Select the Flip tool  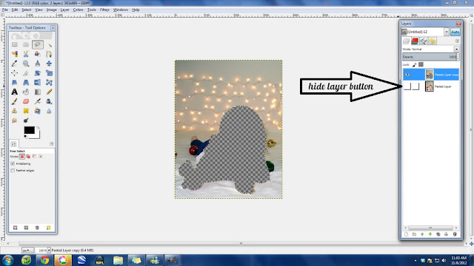[38, 82]
